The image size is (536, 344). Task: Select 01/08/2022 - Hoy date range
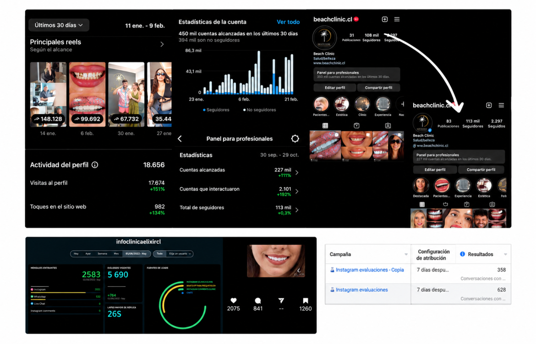tap(136, 253)
